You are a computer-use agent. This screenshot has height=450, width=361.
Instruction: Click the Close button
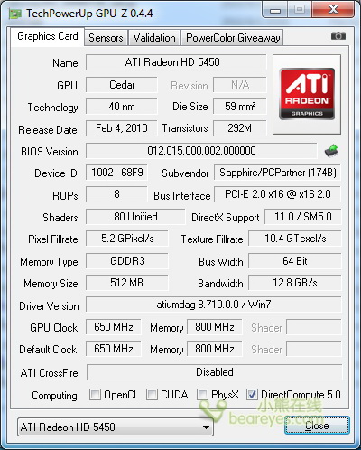coord(317,426)
